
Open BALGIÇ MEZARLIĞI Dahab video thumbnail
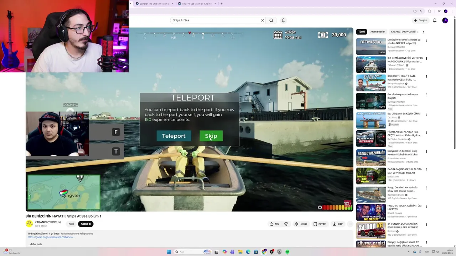click(371, 158)
